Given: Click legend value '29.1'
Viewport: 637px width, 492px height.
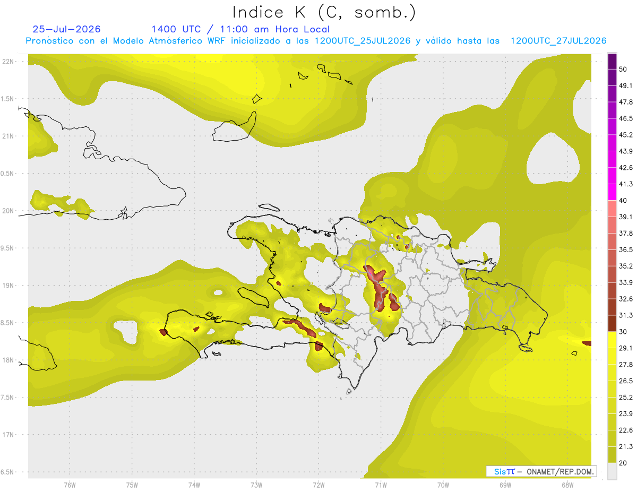Looking at the screenshot, I should [626, 348].
